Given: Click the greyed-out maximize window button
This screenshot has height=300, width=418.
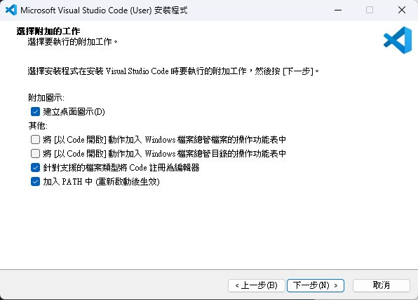Looking at the screenshot, I should pos(370,10).
